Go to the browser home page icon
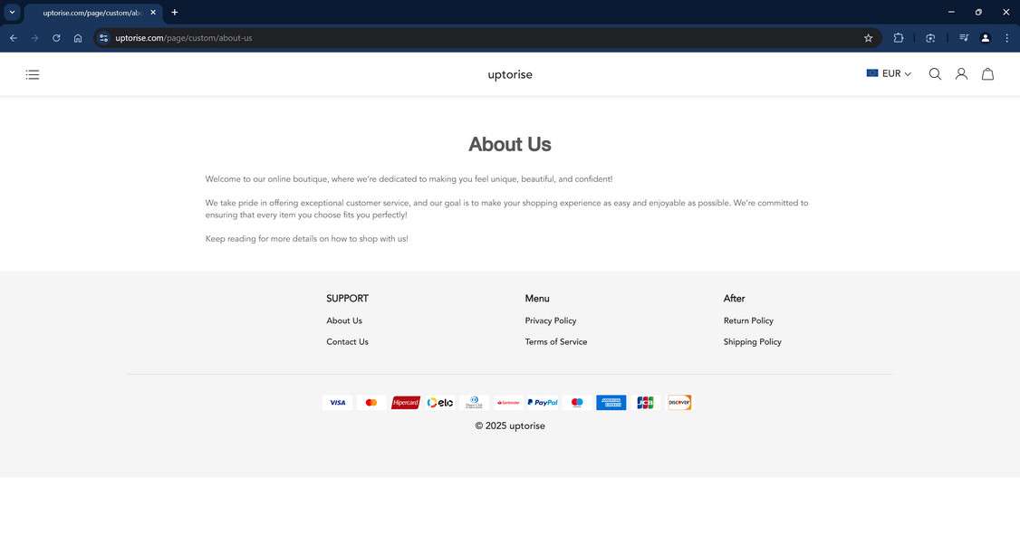Image resolution: width=1020 pixels, height=545 pixels. click(x=78, y=38)
